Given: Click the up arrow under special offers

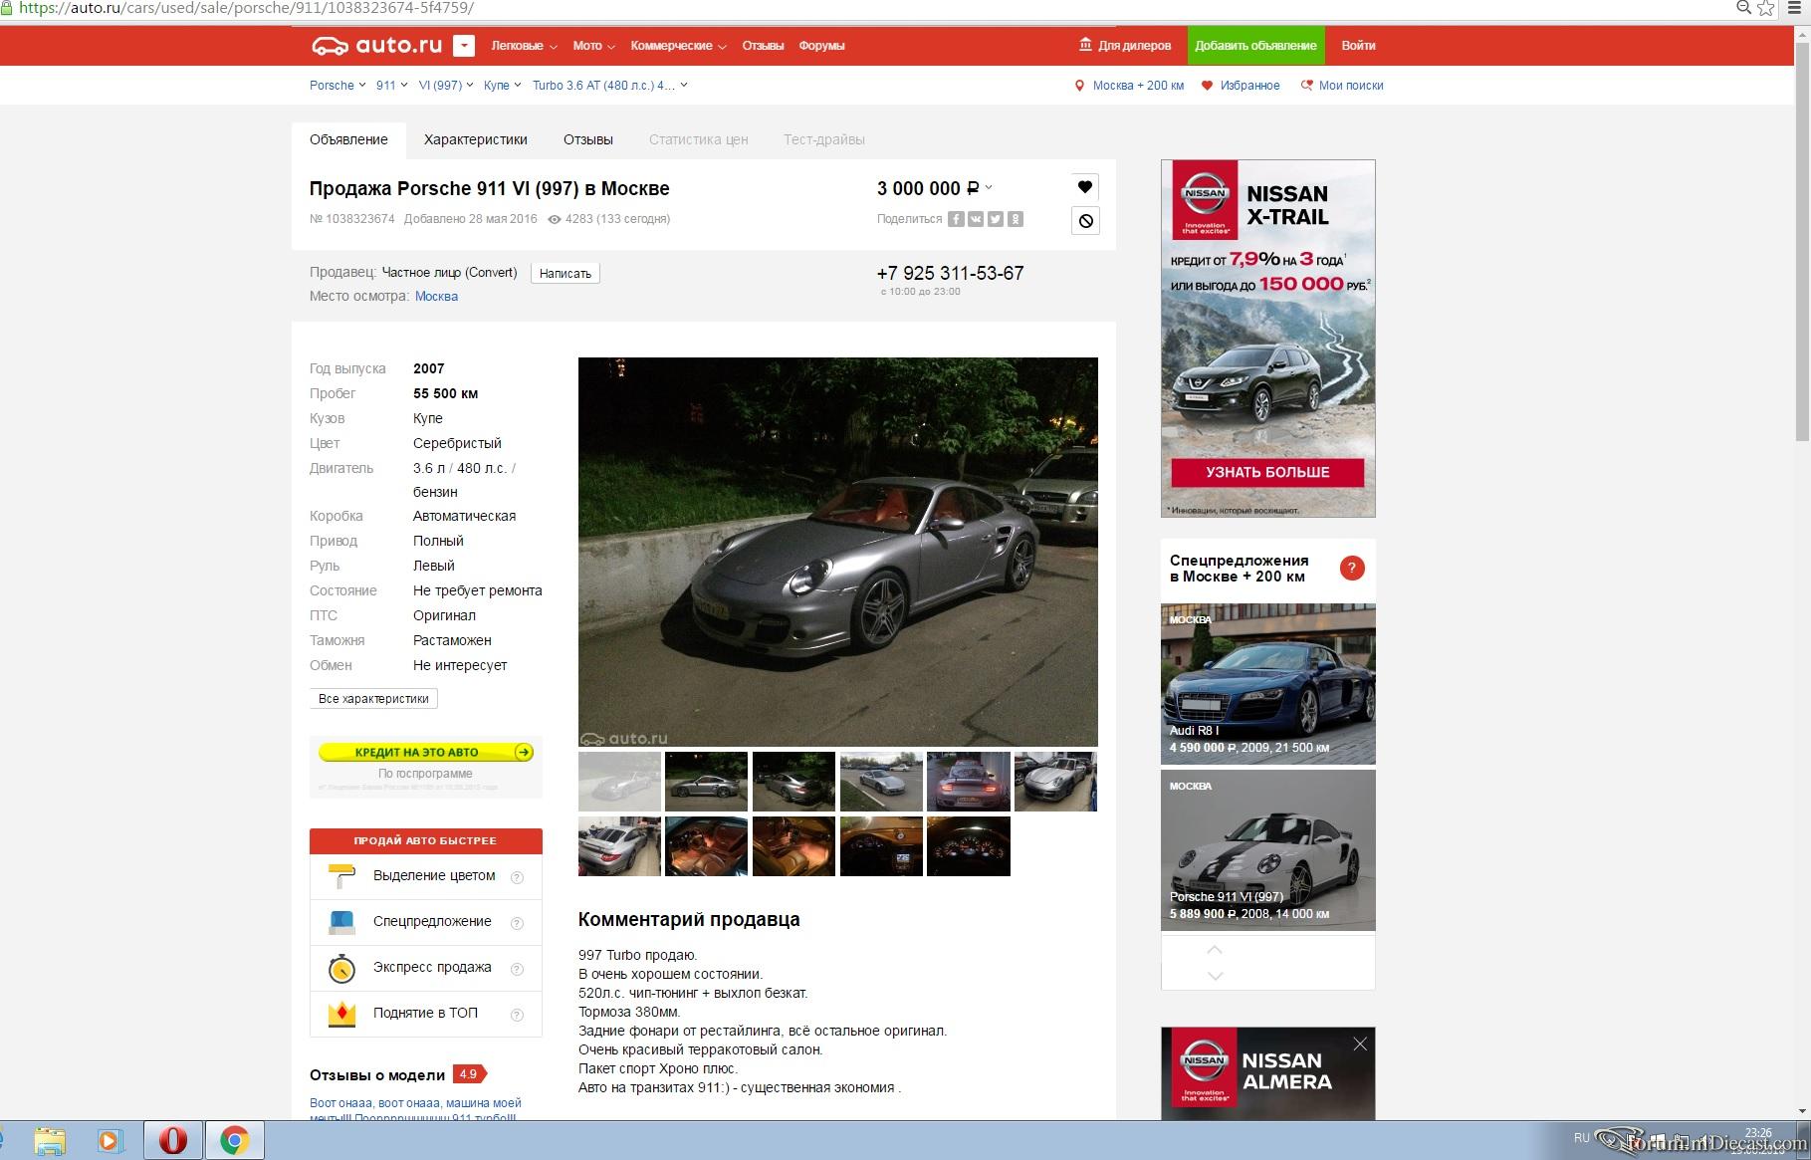Looking at the screenshot, I should tap(1215, 950).
